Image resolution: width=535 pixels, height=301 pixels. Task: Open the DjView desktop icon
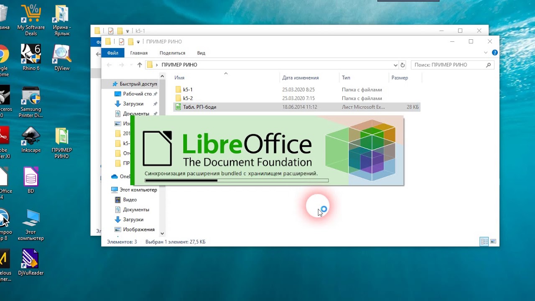tap(61, 57)
